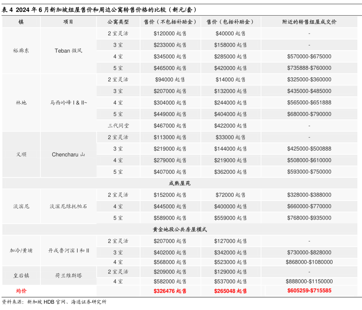
Task: Select the price "$152000 起售"
Action: click(x=170, y=195)
